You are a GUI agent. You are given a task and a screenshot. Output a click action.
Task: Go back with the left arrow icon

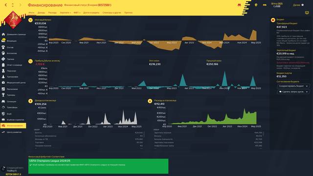[6, 5]
